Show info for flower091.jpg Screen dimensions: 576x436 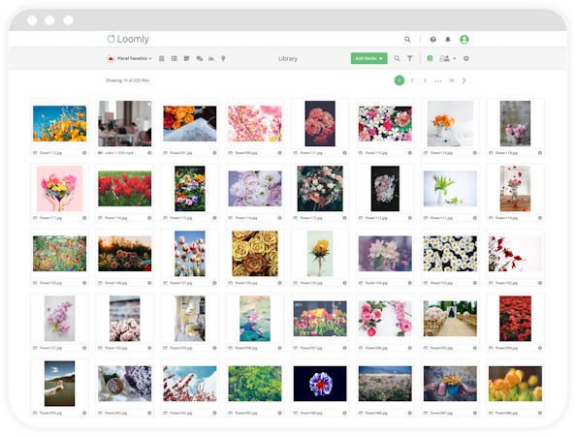point(214,153)
